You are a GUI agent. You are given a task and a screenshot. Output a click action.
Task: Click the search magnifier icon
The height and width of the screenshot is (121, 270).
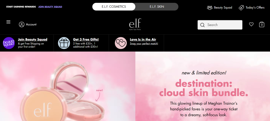coord(202,25)
